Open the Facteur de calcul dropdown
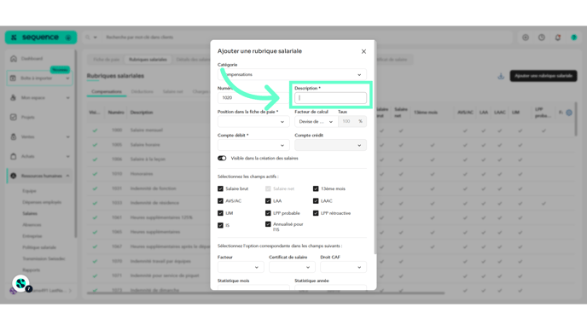The width and height of the screenshot is (587, 330). 316,122
